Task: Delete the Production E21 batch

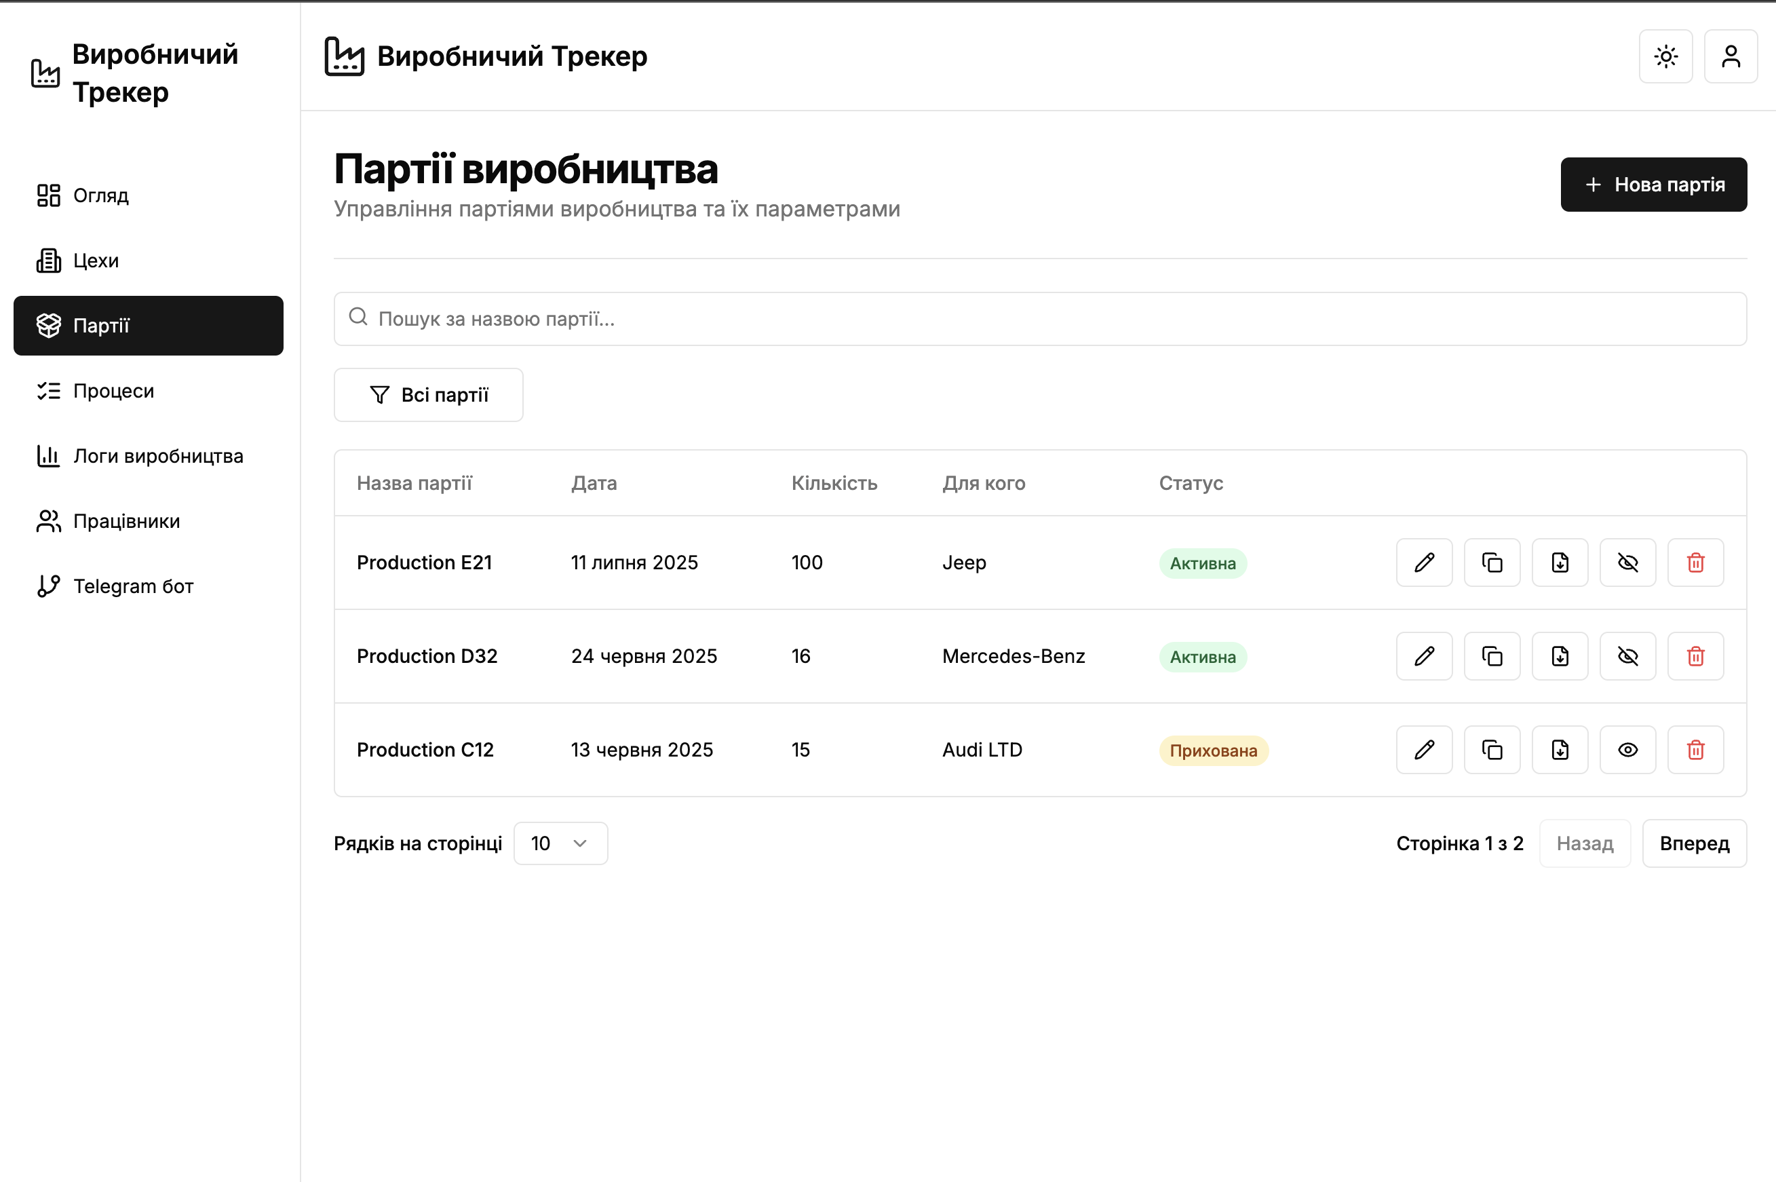Action: [x=1695, y=563]
